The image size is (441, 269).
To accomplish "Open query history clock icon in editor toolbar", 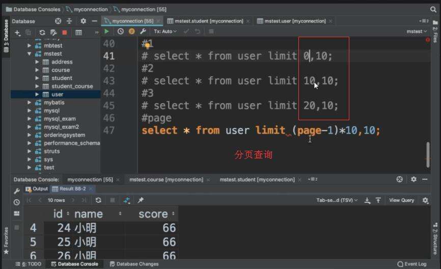I will pyautogui.click(x=120, y=32).
